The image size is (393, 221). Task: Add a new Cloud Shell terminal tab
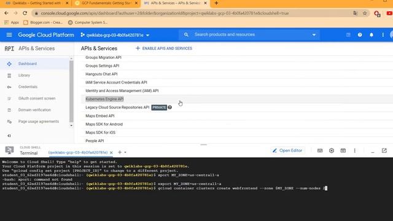tap(120, 152)
